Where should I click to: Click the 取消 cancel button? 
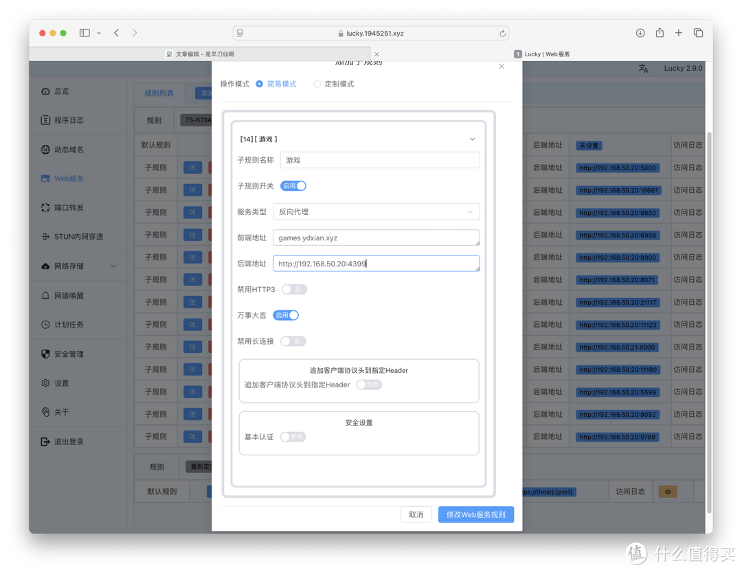416,514
